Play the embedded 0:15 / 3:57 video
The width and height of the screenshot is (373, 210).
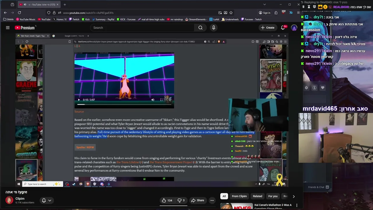79,100
